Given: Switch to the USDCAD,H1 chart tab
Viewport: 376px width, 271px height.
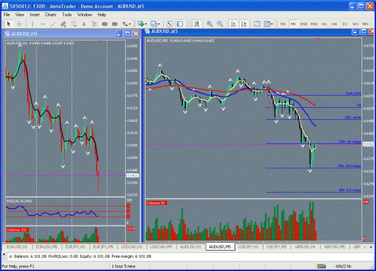Looking at the screenshot, I should click(x=132, y=247).
